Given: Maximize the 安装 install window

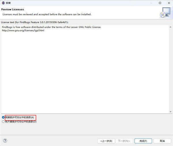Looking at the screenshot, I should click(160, 3).
